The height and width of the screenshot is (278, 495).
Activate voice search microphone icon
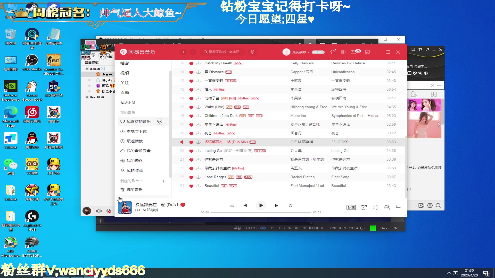pos(252,52)
